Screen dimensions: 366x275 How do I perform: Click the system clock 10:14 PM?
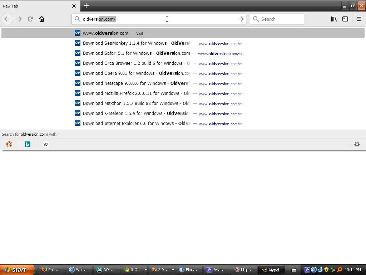tap(353, 270)
